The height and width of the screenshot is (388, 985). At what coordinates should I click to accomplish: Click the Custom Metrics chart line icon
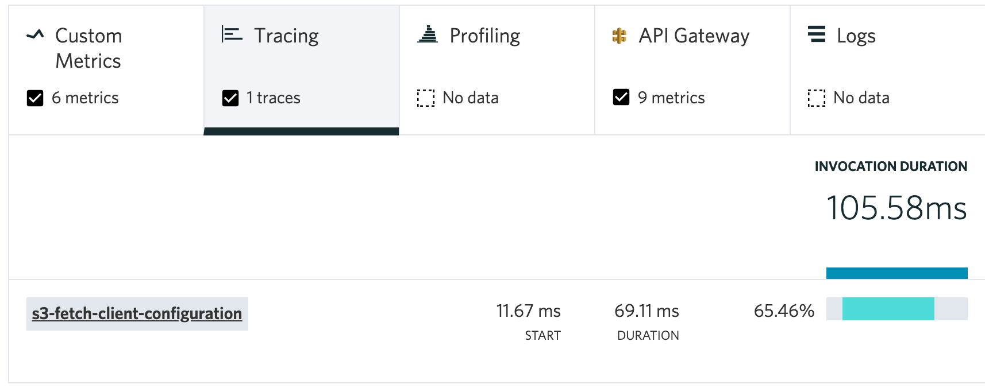click(x=35, y=35)
